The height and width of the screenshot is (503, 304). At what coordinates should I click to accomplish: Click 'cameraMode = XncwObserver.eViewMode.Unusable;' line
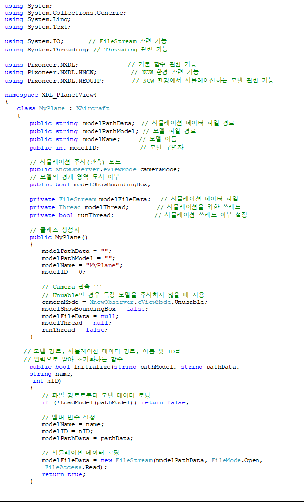click(x=125, y=302)
